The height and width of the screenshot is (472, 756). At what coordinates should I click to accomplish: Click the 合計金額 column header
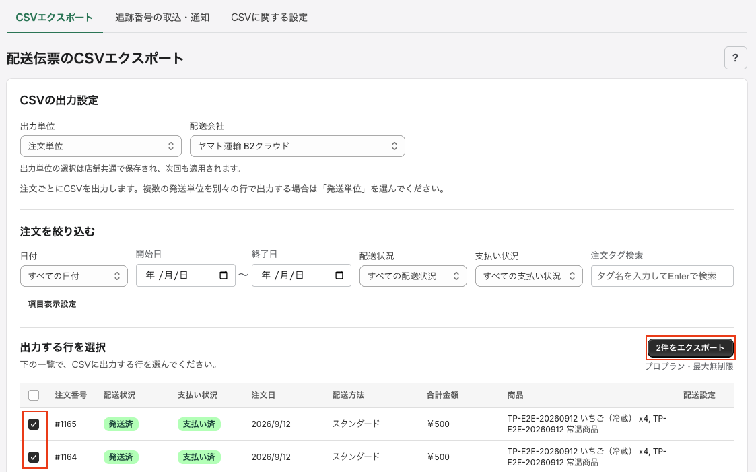[x=442, y=395]
